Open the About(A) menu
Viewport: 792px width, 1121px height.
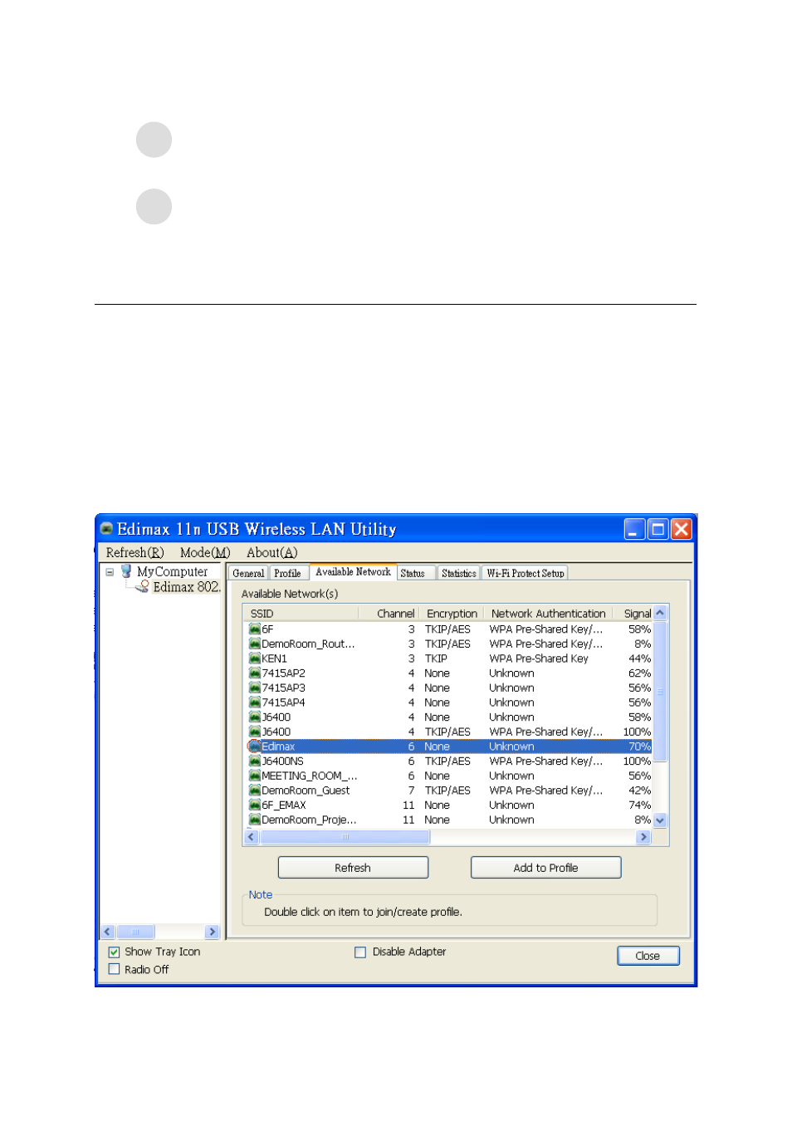click(271, 552)
